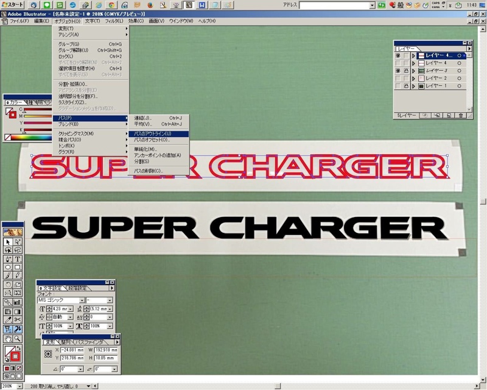Image resolution: width=487 pixels, height=390 pixels.
Task: Click the X position field in Transform panel
Action: (x=72, y=350)
